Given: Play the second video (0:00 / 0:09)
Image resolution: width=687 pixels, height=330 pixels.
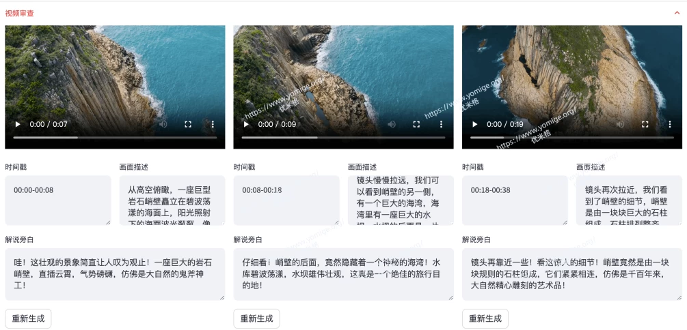Looking at the screenshot, I should [246, 125].
